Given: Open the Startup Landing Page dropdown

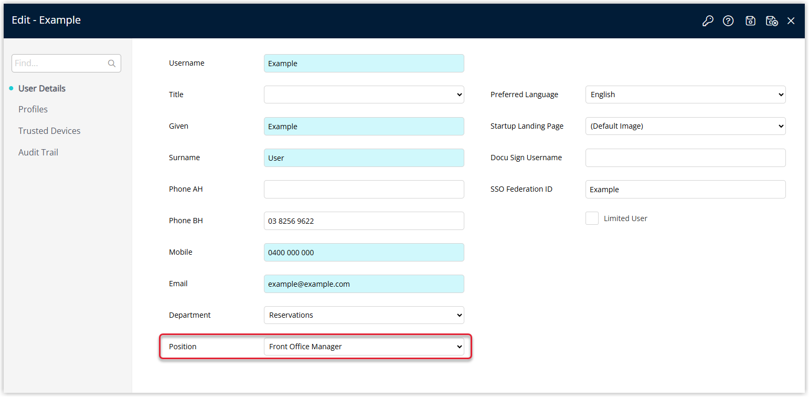Looking at the screenshot, I should [686, 126].
